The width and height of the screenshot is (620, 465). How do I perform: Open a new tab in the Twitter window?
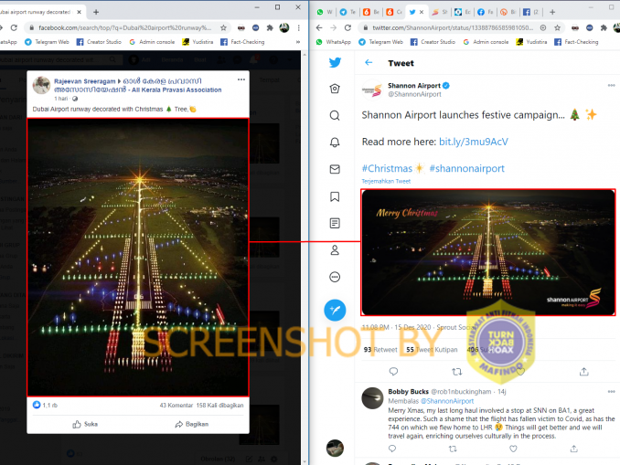pyautogui.click(x=552, y=12)
